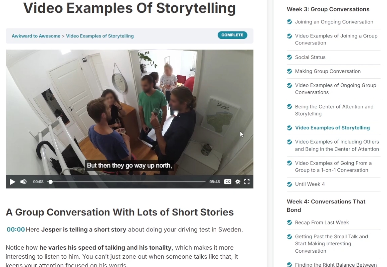The height and width of the screenshot is (267, 387).
Task: Open Awkward to Awesome breadcrumb link
Action: (36, 36)
